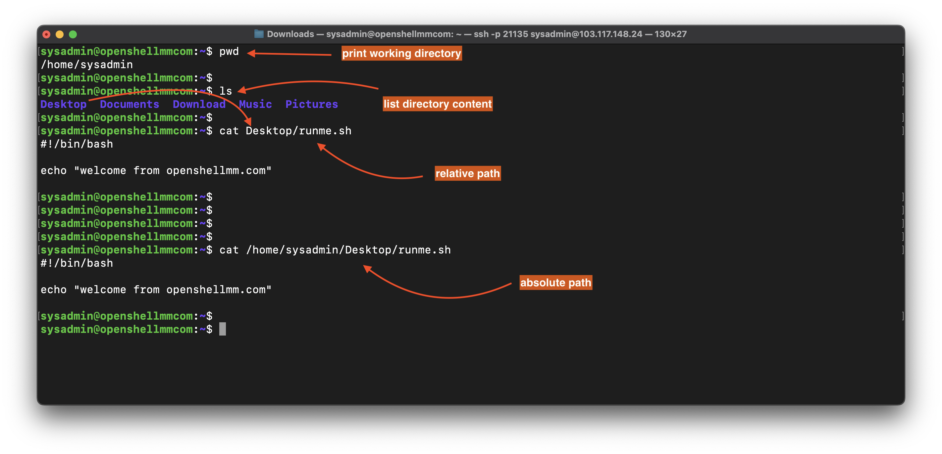Image resolution: width=942 pixels, height=454 pixels.
Task: Click the Music directory in ls output
Action: tap(255, 105)
